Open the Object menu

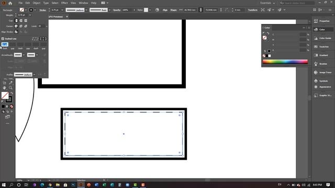[x=37, y=3]
